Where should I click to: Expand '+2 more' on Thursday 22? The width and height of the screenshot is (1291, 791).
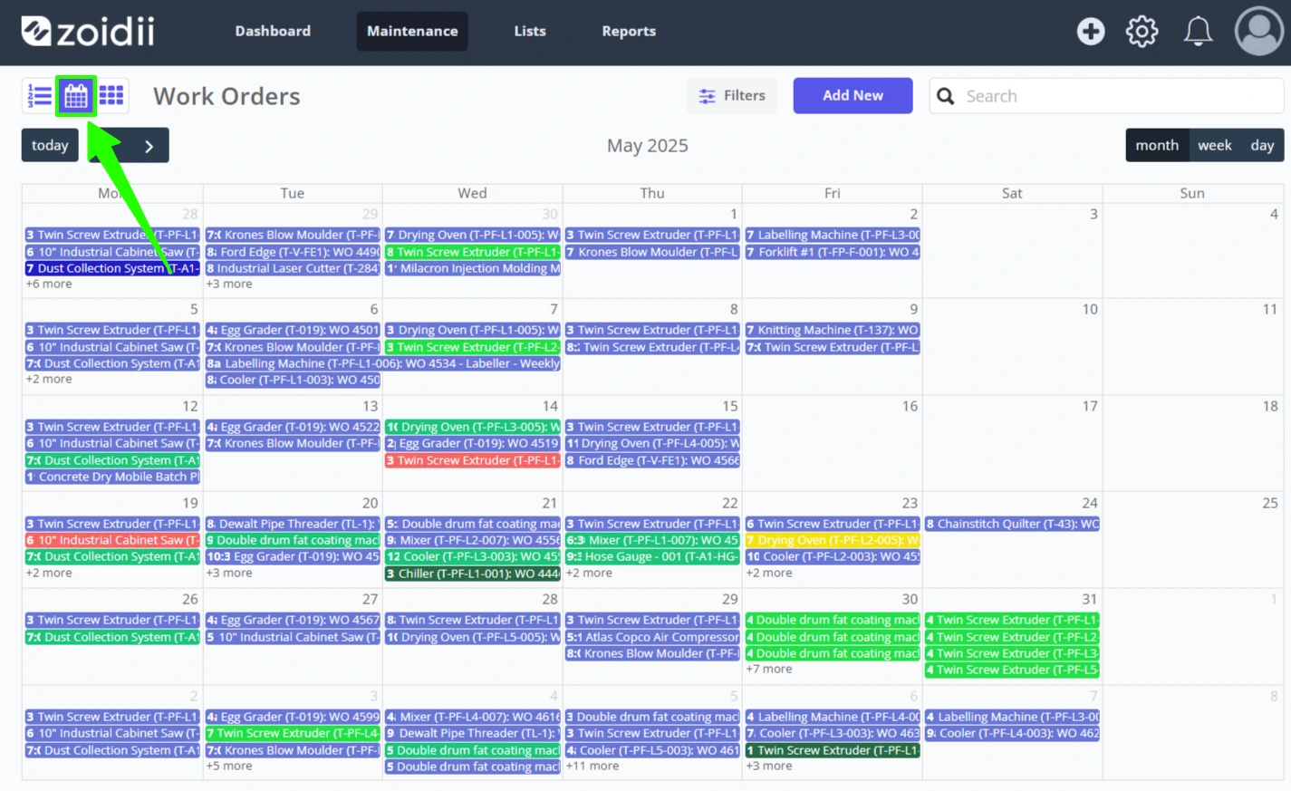tap(589, 574)
